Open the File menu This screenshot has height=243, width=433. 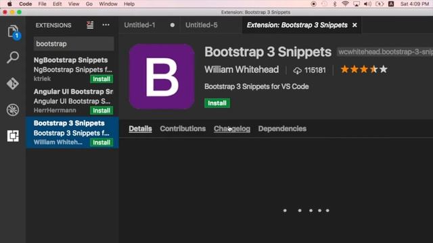point(42,4)
